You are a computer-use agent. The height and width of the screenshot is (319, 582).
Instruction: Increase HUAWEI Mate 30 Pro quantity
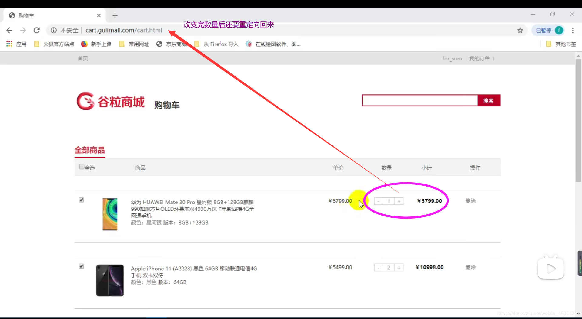(x=399, y=201)
